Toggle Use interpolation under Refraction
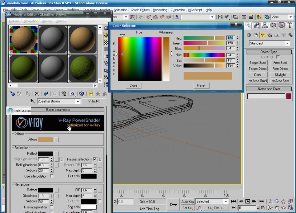Screen dimensions: 296x213 51,207
